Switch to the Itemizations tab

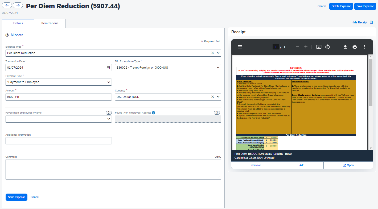click(x=50, y=23)
